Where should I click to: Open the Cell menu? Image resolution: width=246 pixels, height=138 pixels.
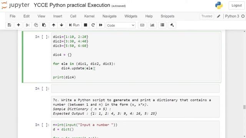(x=73, y=16)
